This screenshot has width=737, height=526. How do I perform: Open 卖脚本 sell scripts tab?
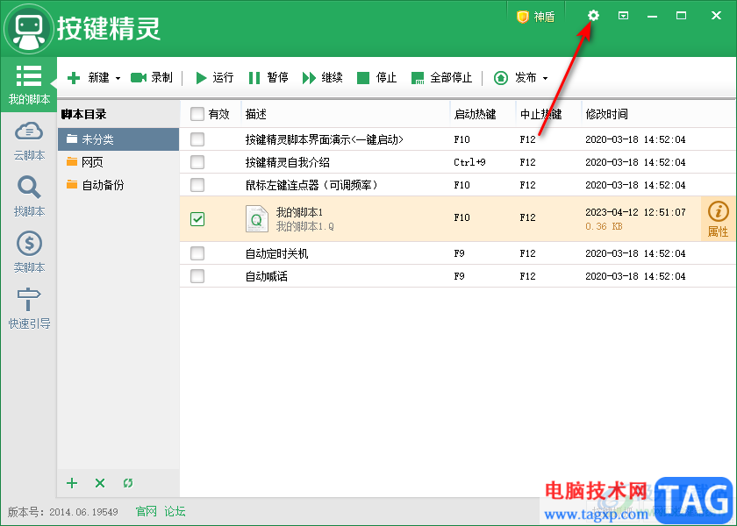click(x=29, y=252)
